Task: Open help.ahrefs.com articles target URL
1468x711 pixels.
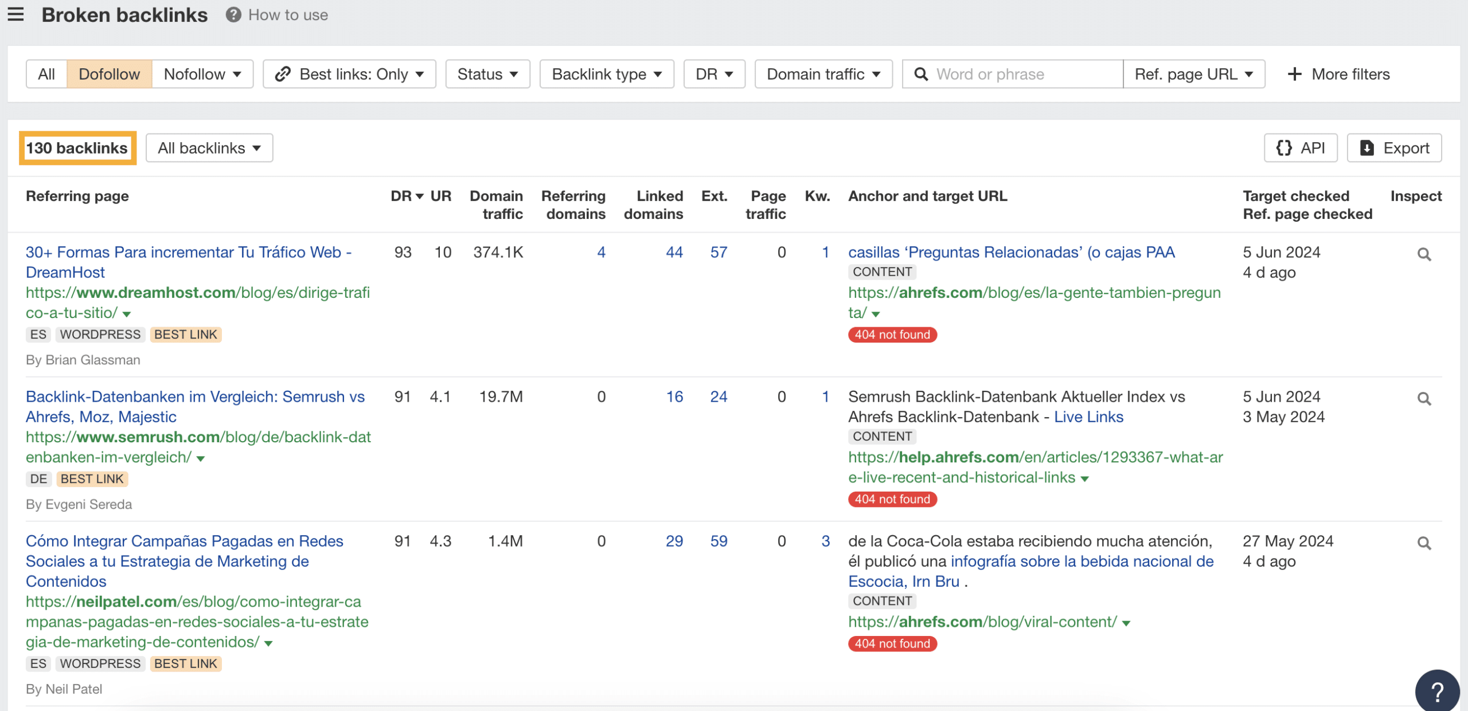Action: tap(1036, 467)
